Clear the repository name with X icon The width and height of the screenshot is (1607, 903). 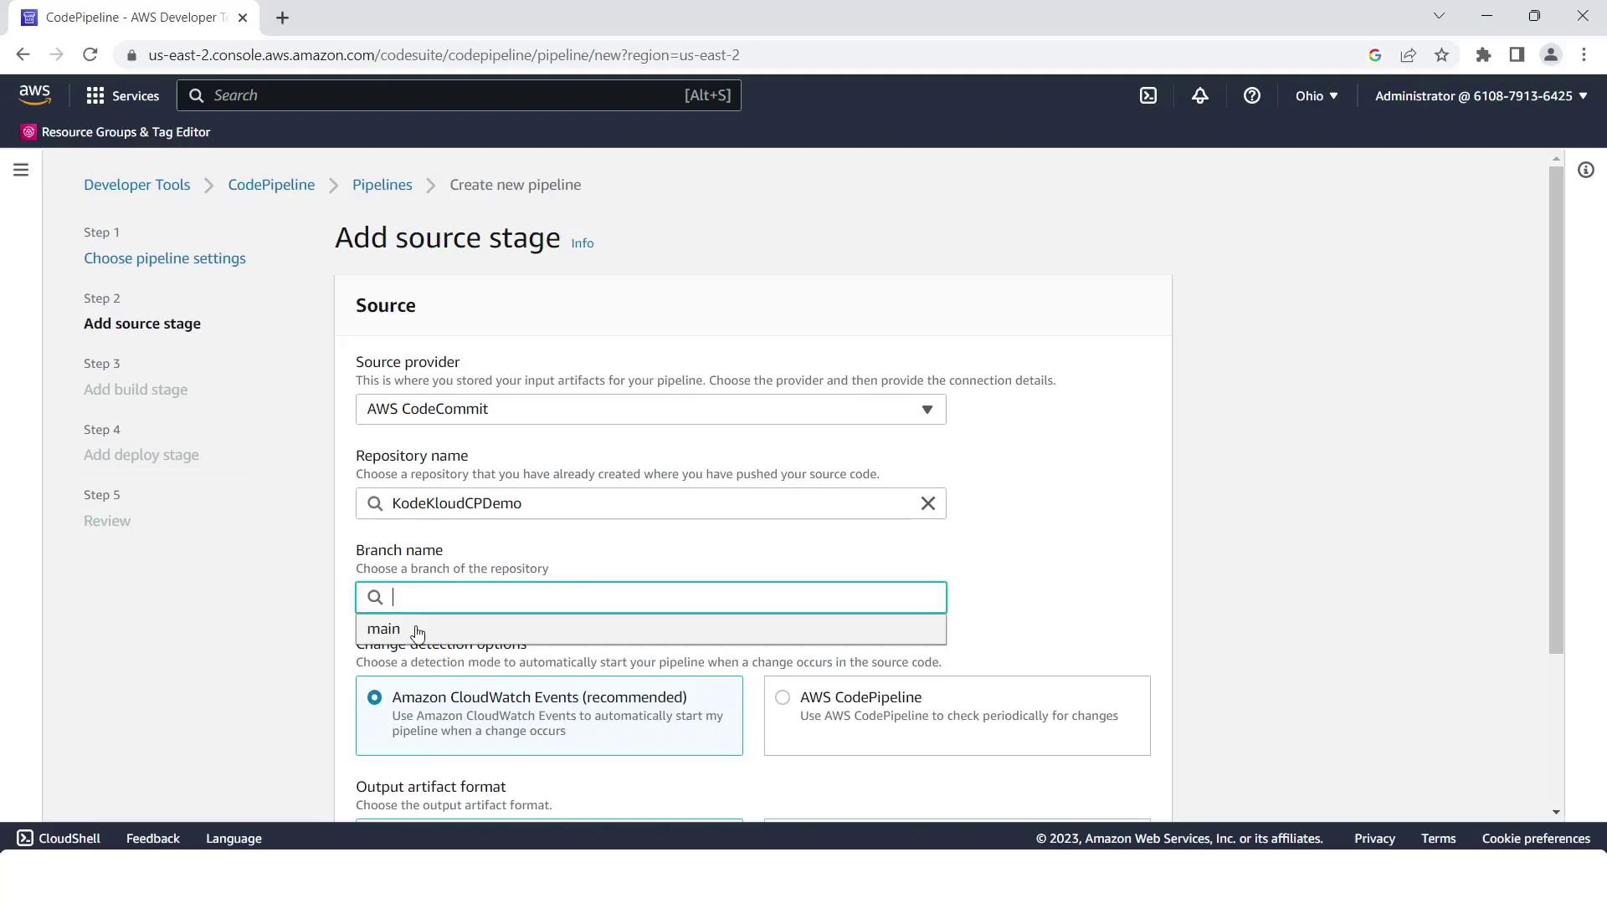927,503
